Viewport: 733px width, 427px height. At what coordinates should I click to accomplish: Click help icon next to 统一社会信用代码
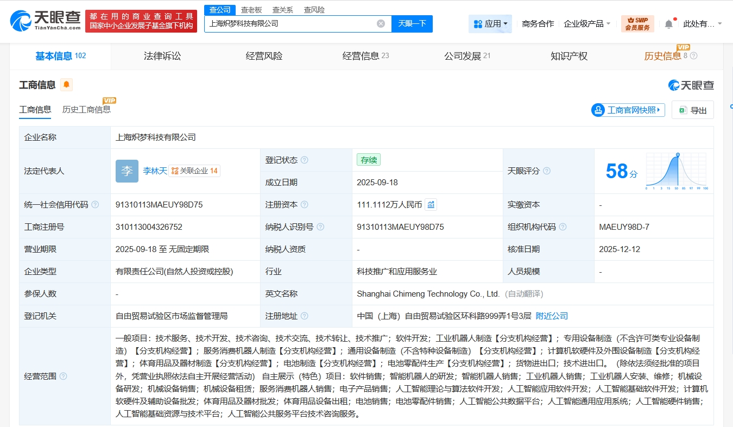tap(95, 205)
